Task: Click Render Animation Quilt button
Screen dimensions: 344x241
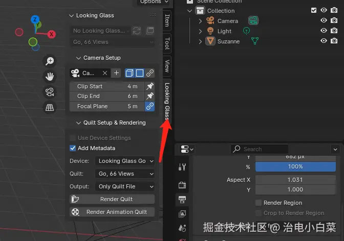Action: pyautogui.click(x=112, y=212)
